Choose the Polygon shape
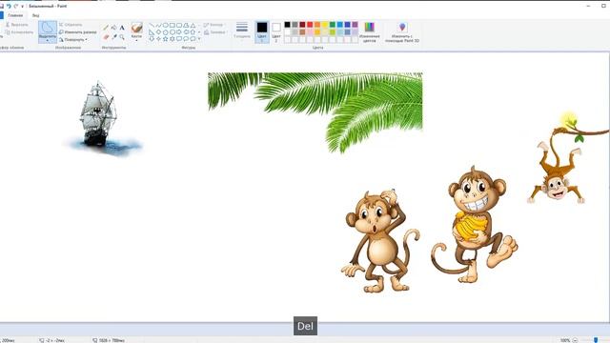Viewport: 610px width, 343px height. (x=186, y=25)
